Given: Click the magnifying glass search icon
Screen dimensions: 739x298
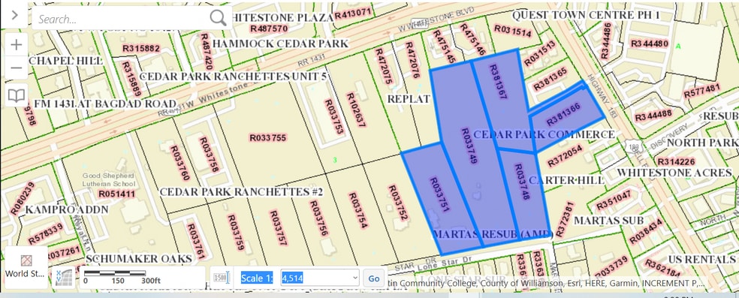Looking at the screenshot, I should 219,18.
